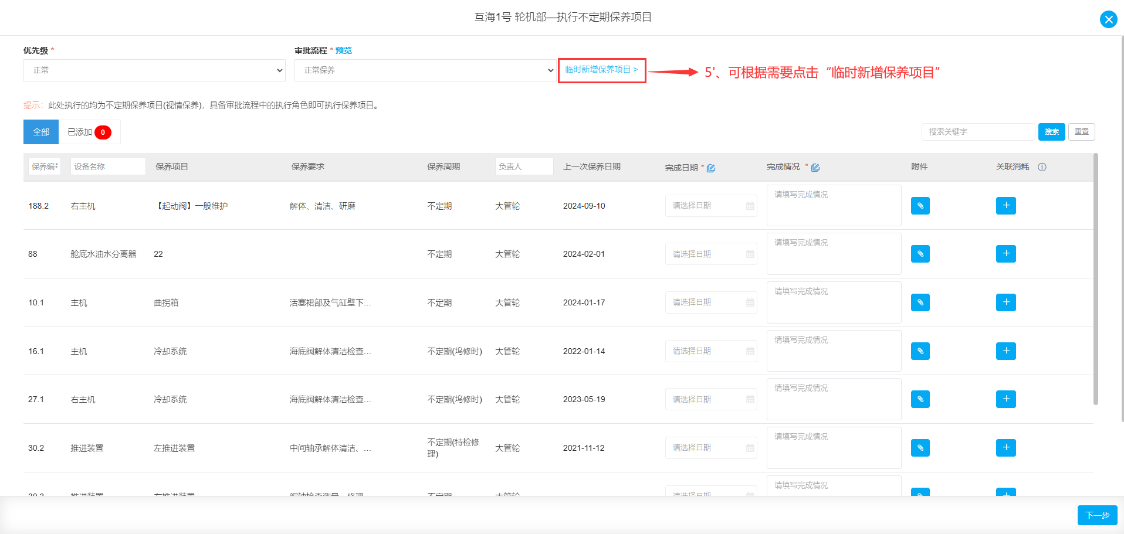Image resolution: width=1124 pixels, height=534 pixels.
Task: Open the 优先级 dropdown showing 正常
Action: pos(154,70)
